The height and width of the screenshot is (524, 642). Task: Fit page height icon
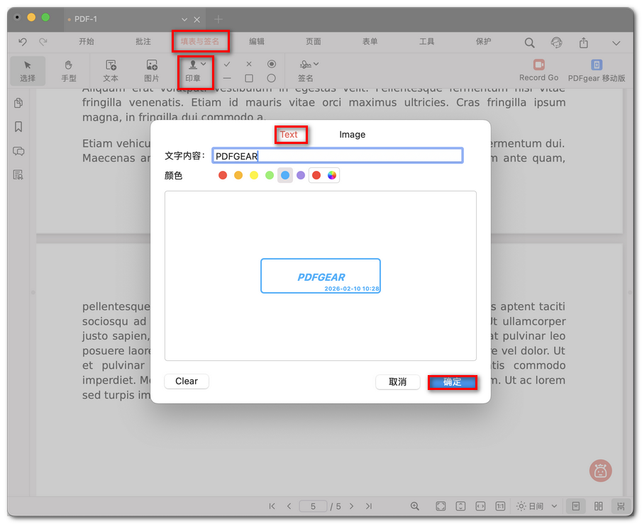tap(460, 506)
